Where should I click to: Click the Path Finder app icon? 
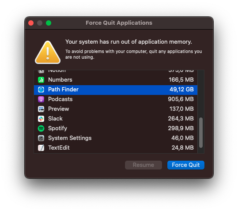pyautogui.click(x=41, y=90)
